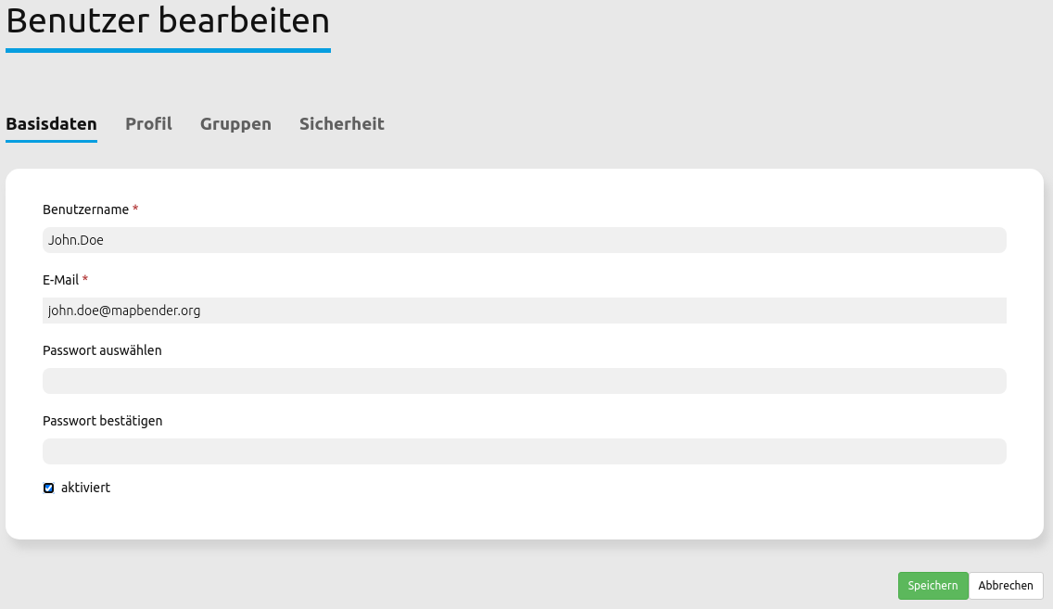Select the Sicherheit tab
This screenshot has width=1053, height=609.
pyautogui.click(x=341, y=124)
